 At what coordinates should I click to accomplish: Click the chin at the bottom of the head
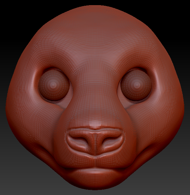(x=95, y=183)
